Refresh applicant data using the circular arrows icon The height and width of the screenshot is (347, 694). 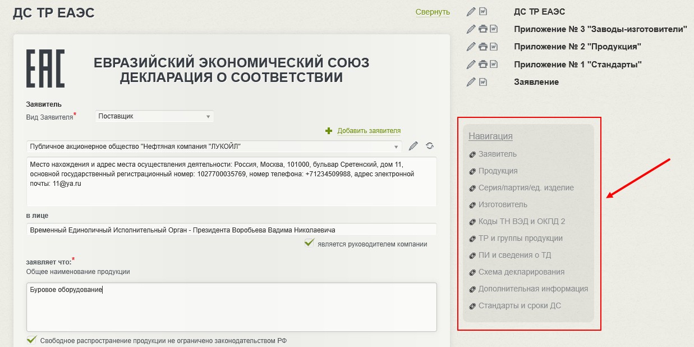pos(430,146)
